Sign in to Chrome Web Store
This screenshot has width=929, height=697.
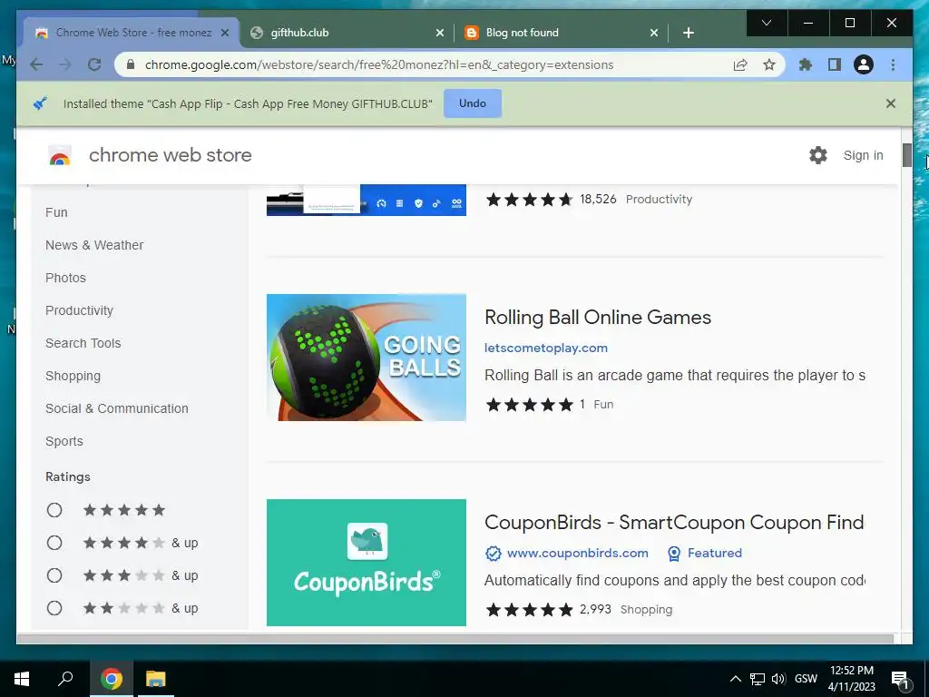[863, 155]
